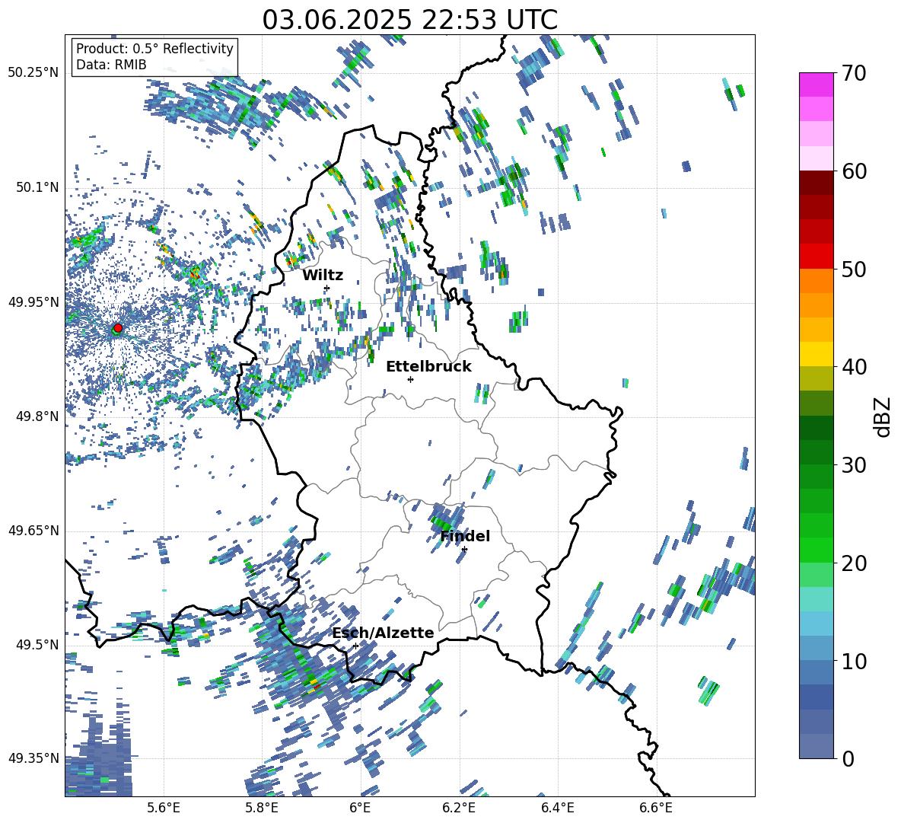Click the magenta top colorbar segment
Viewport: 901px width, 823px height.
point(816,85)
